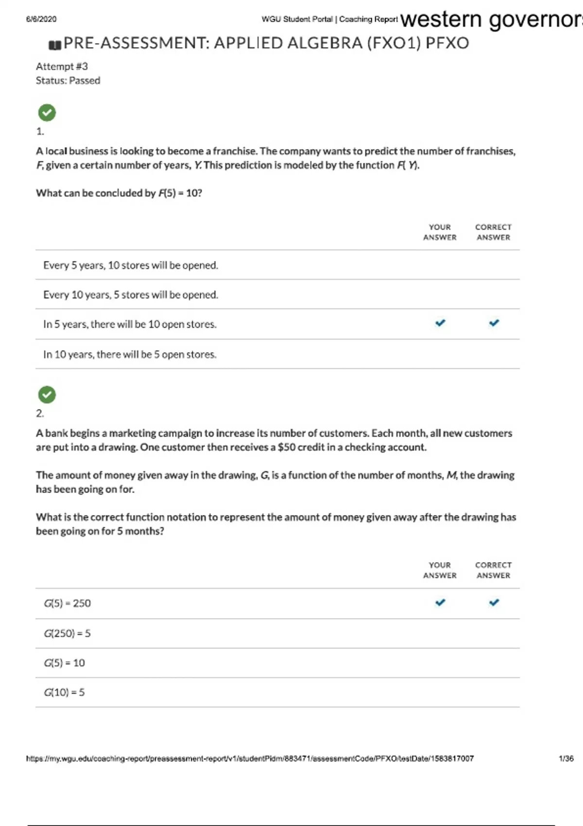Click the "WGU Student Portal | Coaching Report" header

(329, 19)
